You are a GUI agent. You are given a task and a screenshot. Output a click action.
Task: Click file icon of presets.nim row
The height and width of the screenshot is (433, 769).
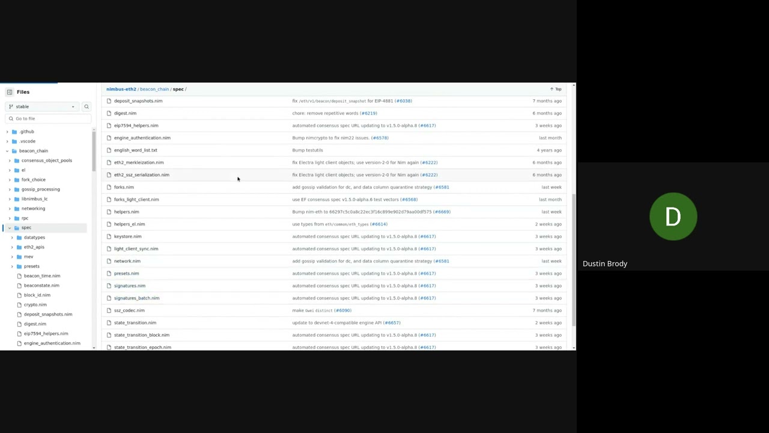pos(109,274)
